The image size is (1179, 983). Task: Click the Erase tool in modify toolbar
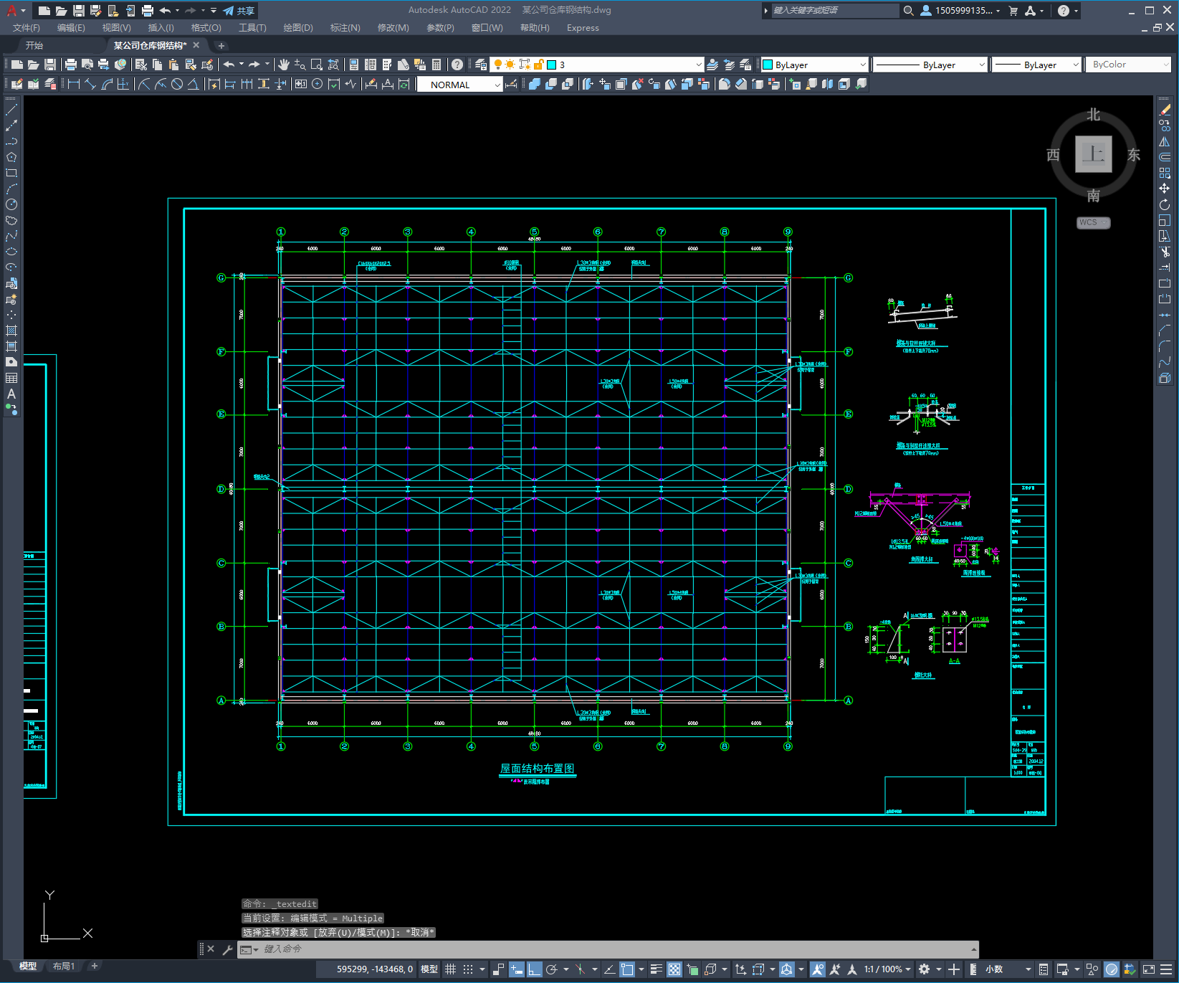[1165, 110]
